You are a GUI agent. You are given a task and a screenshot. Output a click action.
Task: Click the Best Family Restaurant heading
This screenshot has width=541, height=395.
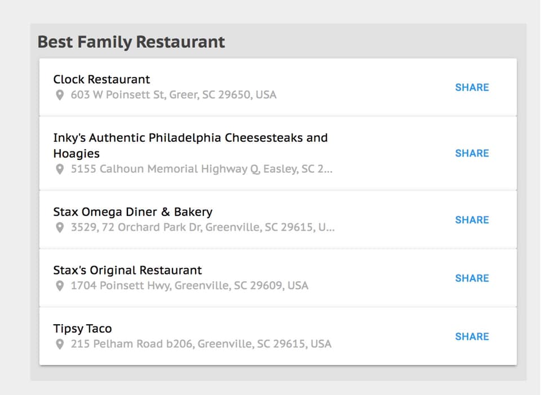point(131,42)
